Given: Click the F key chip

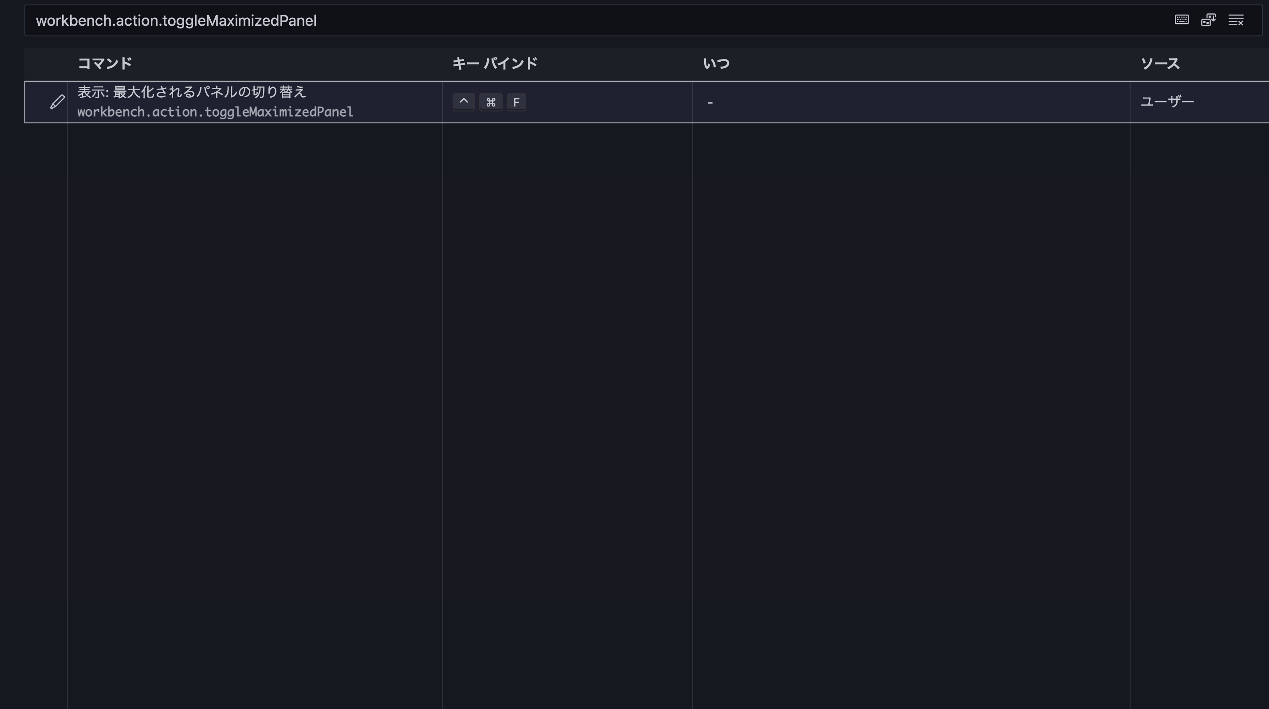Looking at the screenshot, I should tap(516, 102).
